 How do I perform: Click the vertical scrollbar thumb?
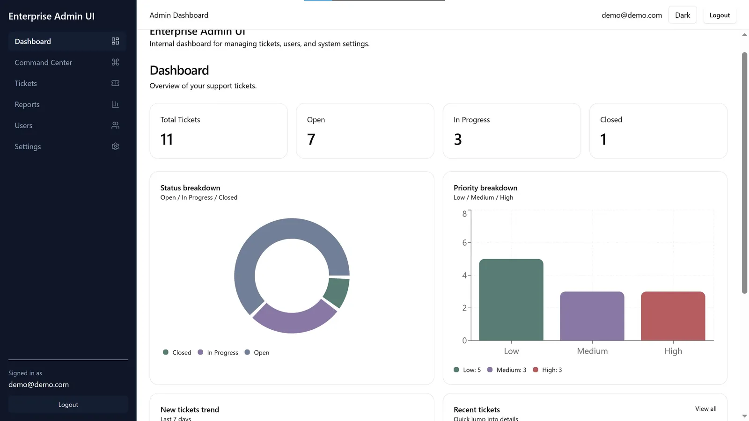tap(744, 173)
